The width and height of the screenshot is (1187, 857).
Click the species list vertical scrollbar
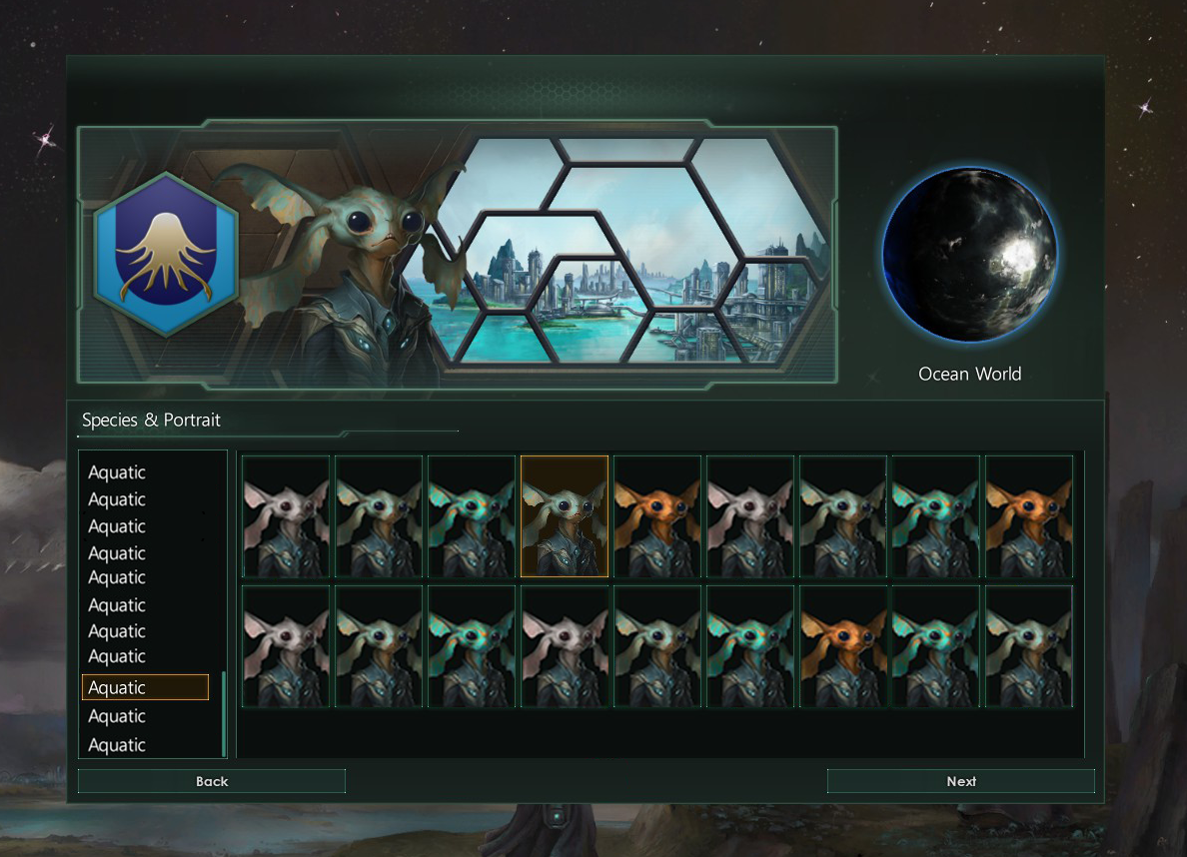[x=224, y=713]
